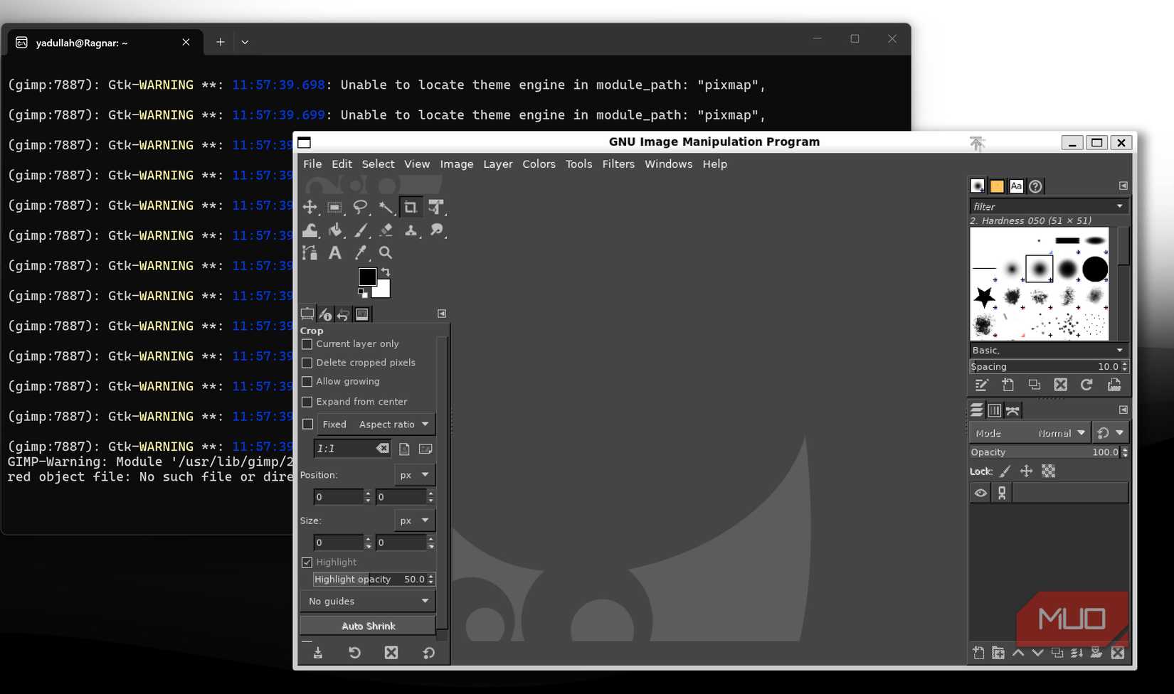Enable Current layer only checkbox
This screenshot has height=694, width=1174.
coord(307,344)
